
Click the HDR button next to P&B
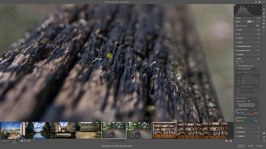coord(257,22)
